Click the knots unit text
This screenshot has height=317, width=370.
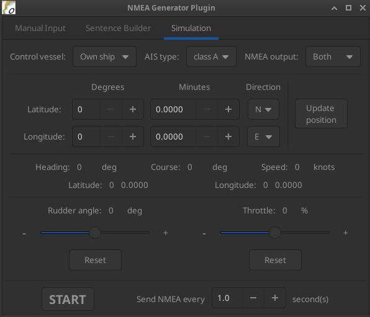click(324, 167)
